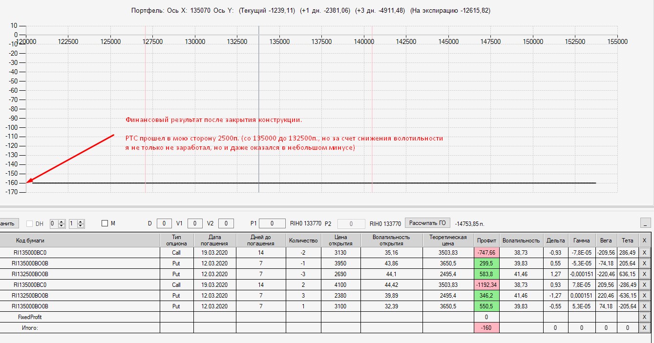Click the Теоретическая цена column header
Image resolution: width=654 pixels, height=343 pixels.
pos(448,240)
